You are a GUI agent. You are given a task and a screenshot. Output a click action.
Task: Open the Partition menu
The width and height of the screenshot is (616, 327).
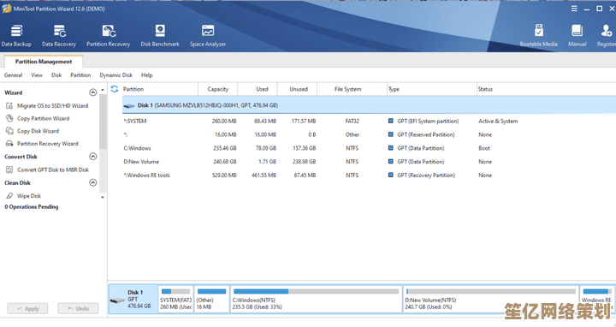point(80,75)
